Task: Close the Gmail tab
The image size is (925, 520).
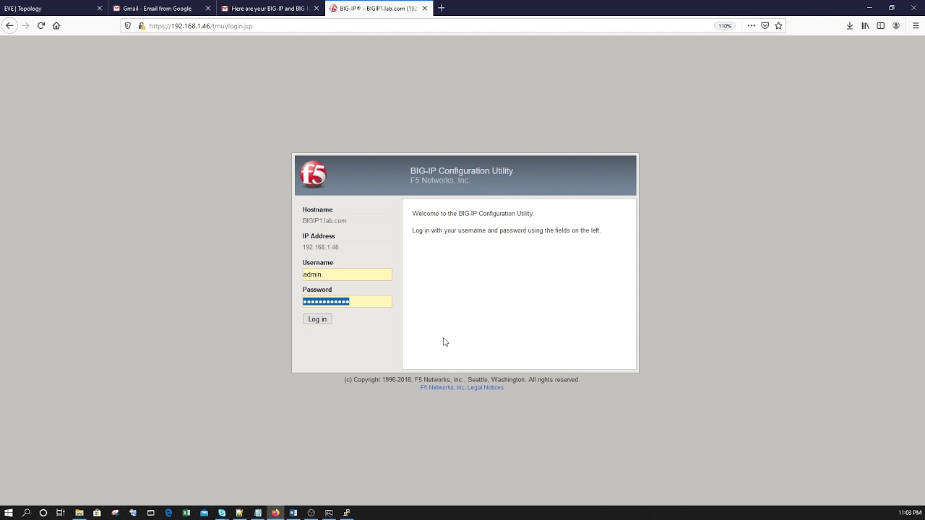Action: [x=208, y=9]
